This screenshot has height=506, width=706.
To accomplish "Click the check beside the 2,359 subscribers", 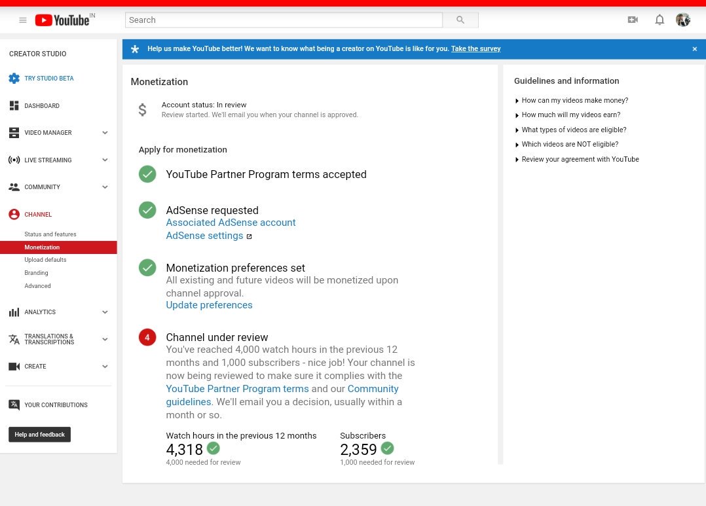I will point(387,448).
